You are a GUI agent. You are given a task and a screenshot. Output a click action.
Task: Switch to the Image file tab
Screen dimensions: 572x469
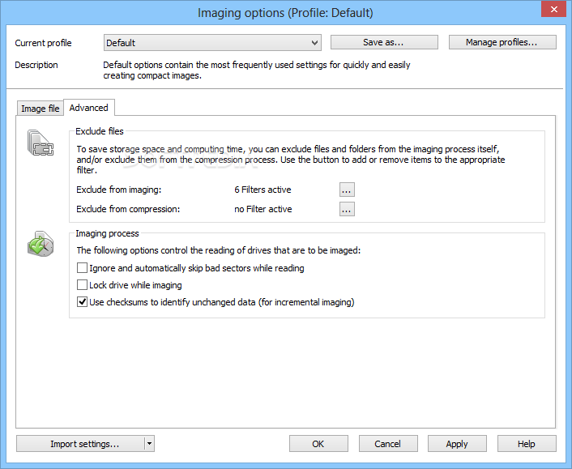(x=41, y=109)
